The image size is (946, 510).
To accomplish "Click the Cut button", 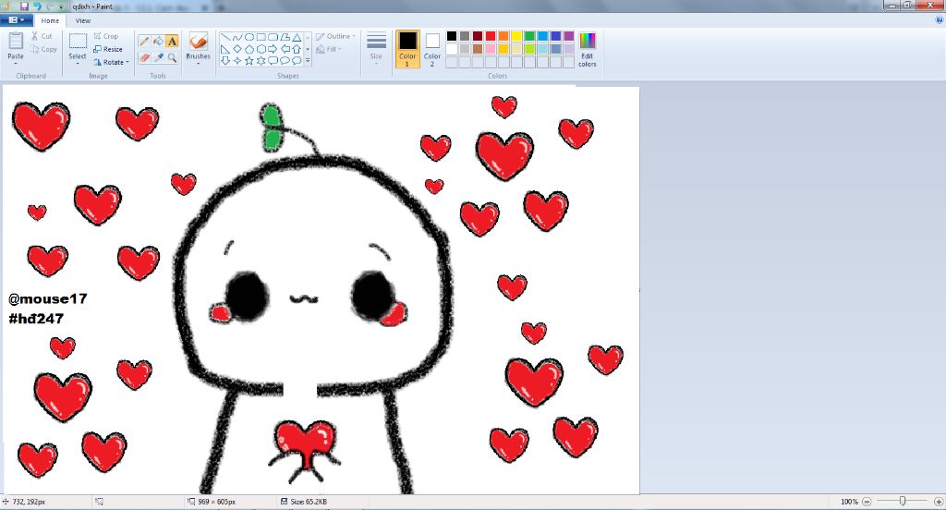I will point(42,36).
